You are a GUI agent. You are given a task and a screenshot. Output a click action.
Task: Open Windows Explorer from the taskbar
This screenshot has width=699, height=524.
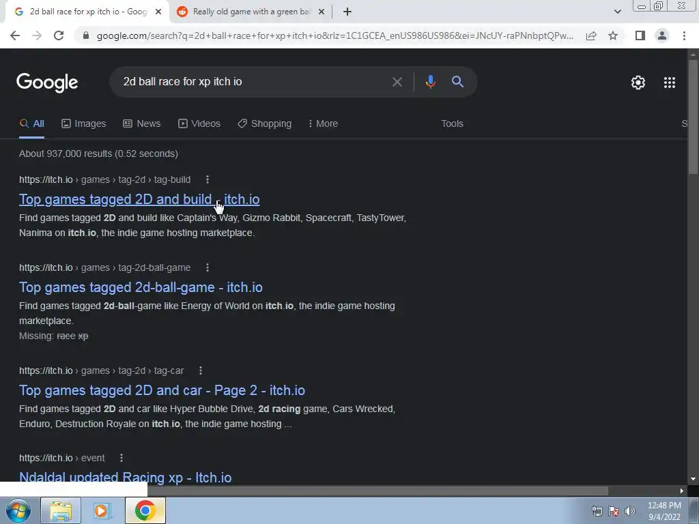click(x=61, y=510)
